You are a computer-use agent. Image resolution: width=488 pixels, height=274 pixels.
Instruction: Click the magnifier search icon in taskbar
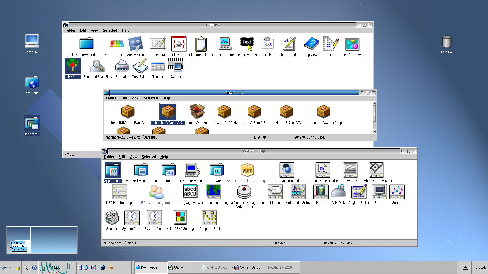point(26,268)
